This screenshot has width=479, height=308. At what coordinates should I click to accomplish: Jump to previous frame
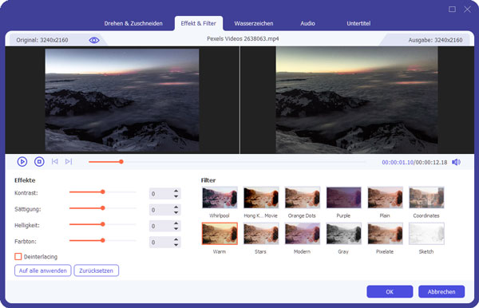point(54,161)
